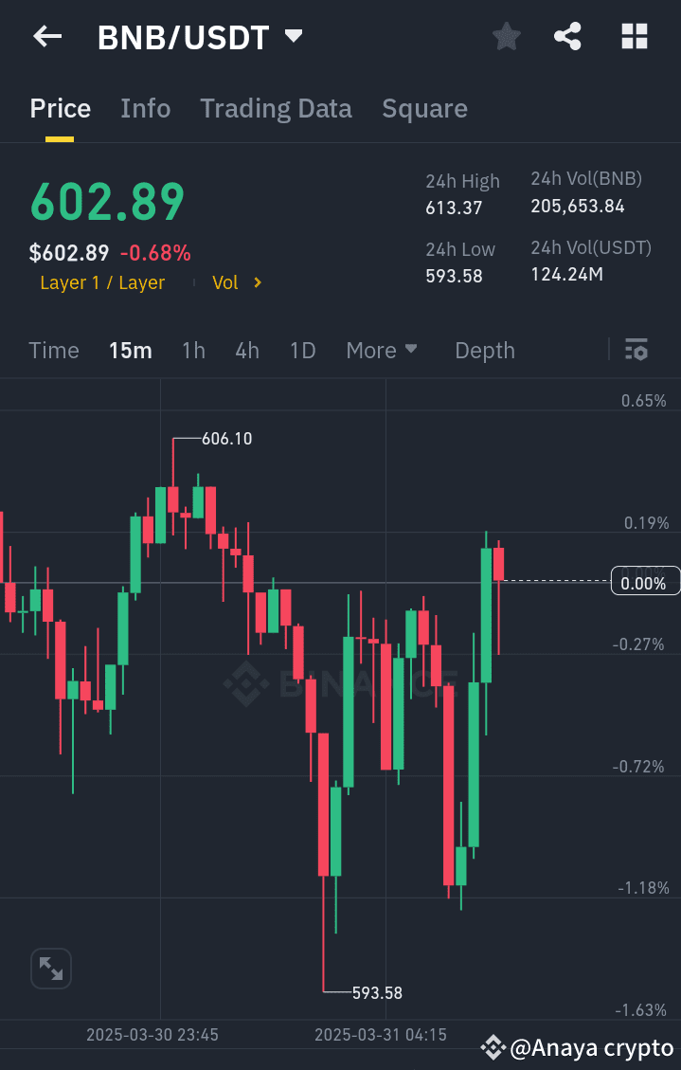Viewport: 681px width, 1070px height.
Task: Share the BNB/USDT chart
Action: coord(567,36)
